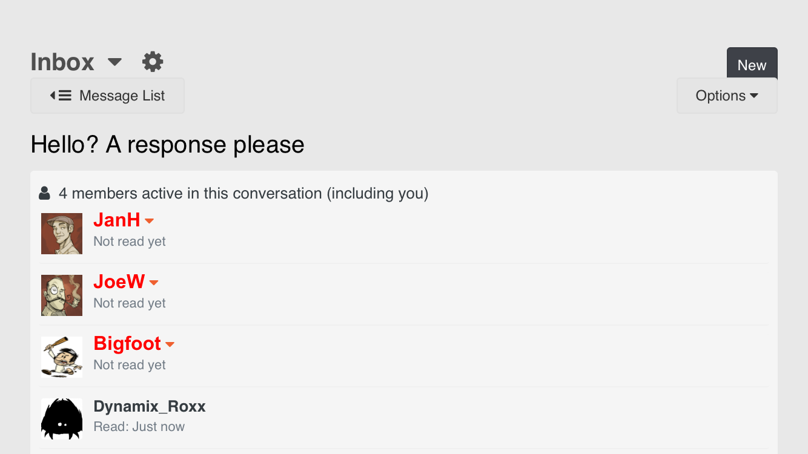Open Dynamix_Roxx's profile name link
The height and width of the screenshot is (454, 808).
point(150,406)
